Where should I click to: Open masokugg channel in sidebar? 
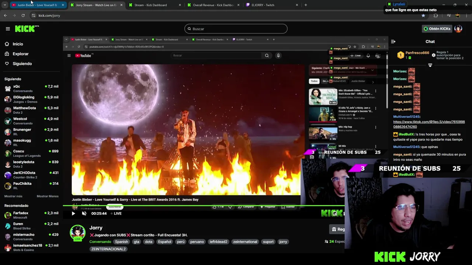pyautogui.click(x=31, y=142)
